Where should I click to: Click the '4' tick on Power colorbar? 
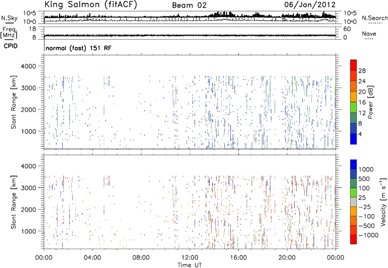(360, 134)
